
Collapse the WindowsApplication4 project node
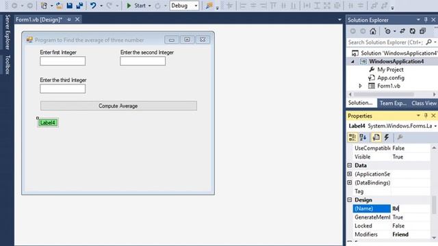[x=353, y=61]
